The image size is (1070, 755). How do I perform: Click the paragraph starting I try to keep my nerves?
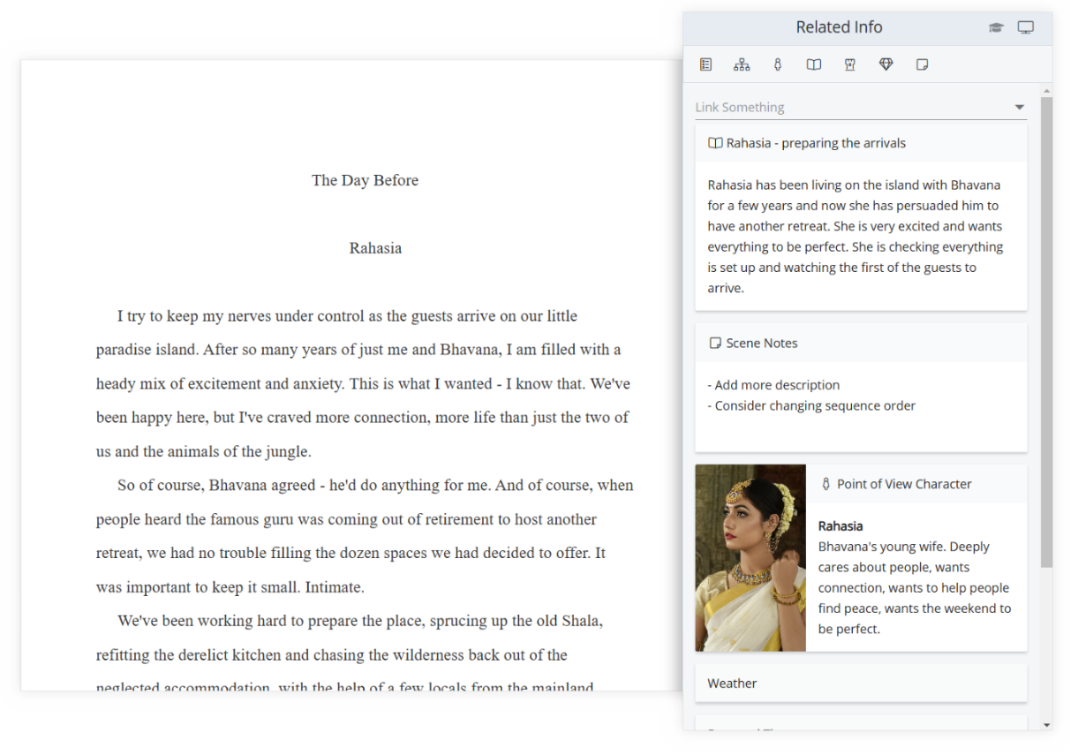(x=363, y=383)
